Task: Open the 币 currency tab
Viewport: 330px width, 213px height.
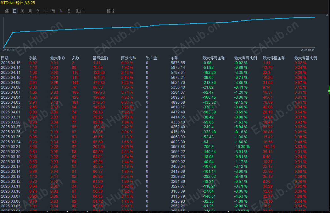Action: coord(53,11)
